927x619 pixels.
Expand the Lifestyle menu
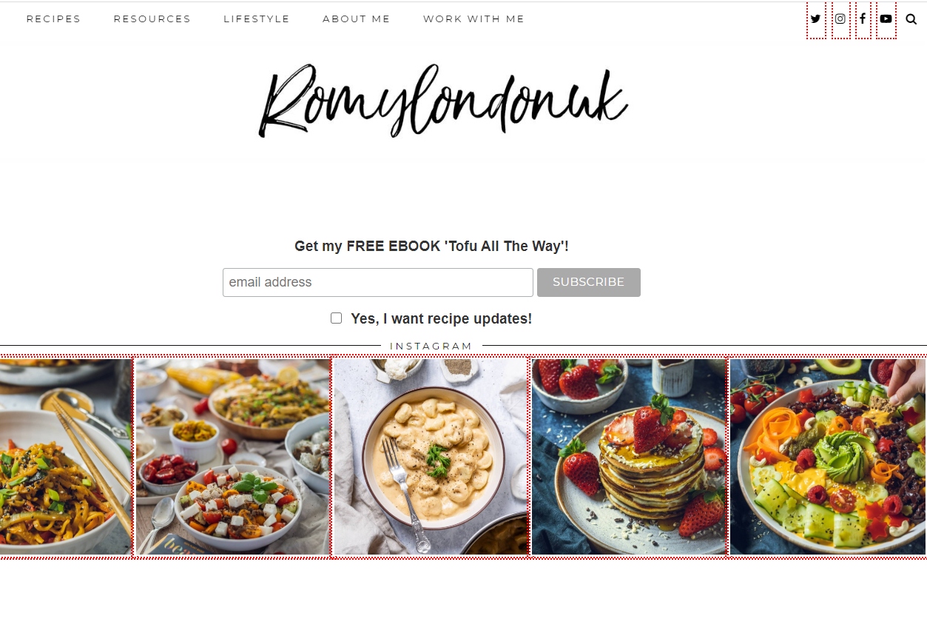pyautogui.click(x=257, y=19)
